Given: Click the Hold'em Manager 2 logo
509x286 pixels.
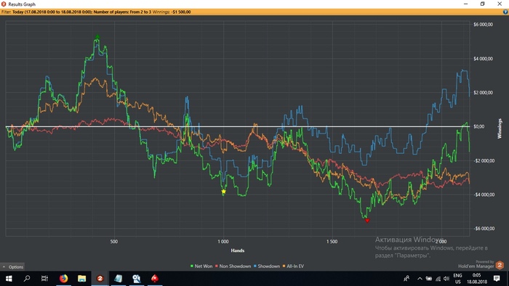Looking at the screenshot, I should [500, 265].
